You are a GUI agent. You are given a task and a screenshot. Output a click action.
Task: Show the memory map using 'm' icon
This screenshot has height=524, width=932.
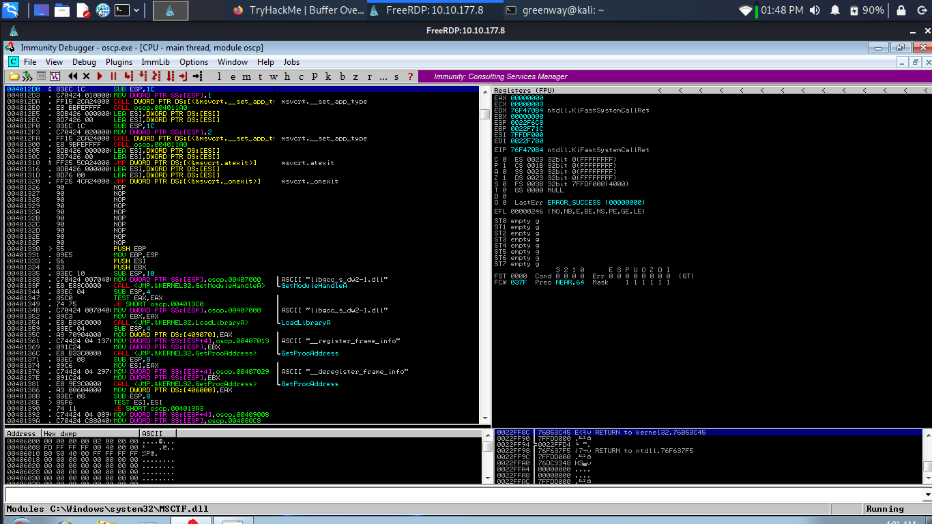(x=246, y=77)
